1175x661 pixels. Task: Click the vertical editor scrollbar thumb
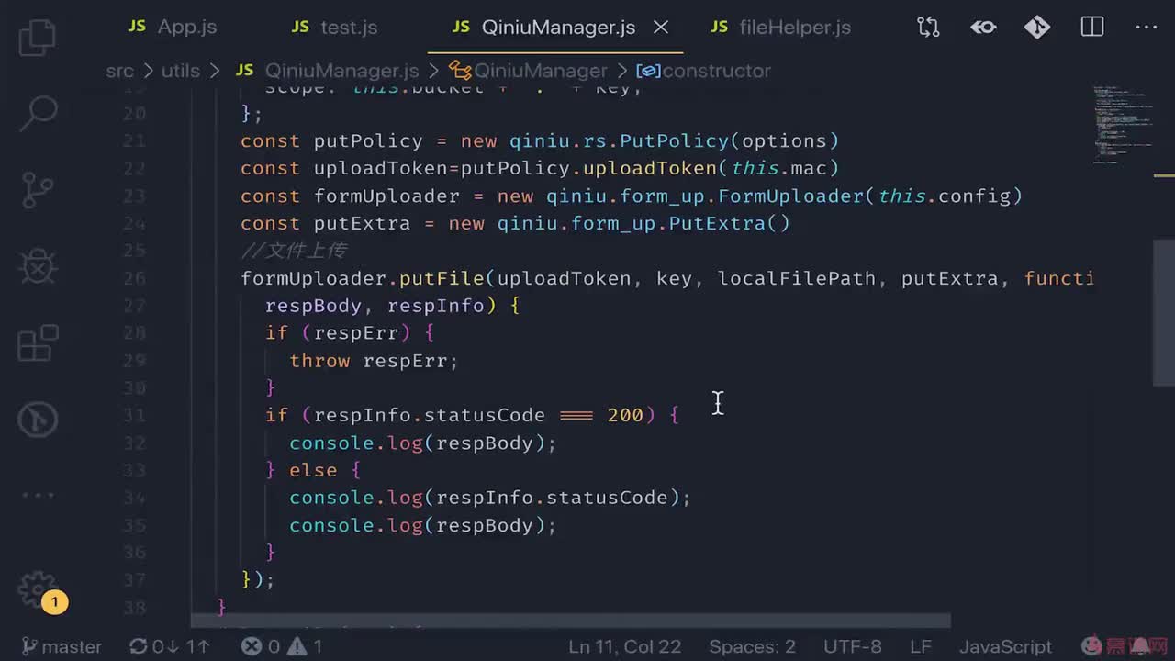click(x=1164, y=313)
